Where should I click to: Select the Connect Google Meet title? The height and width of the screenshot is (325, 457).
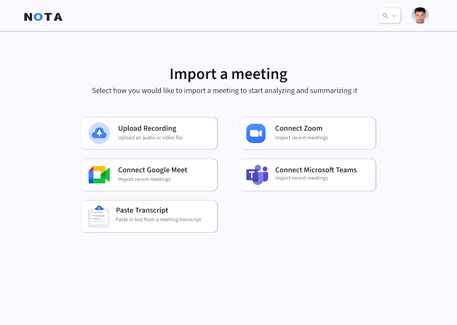click(152, 170)
